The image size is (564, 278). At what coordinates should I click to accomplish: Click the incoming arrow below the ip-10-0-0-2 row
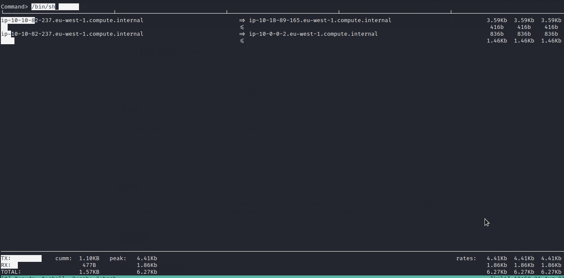pyautogui.click(x=242, y=41)
